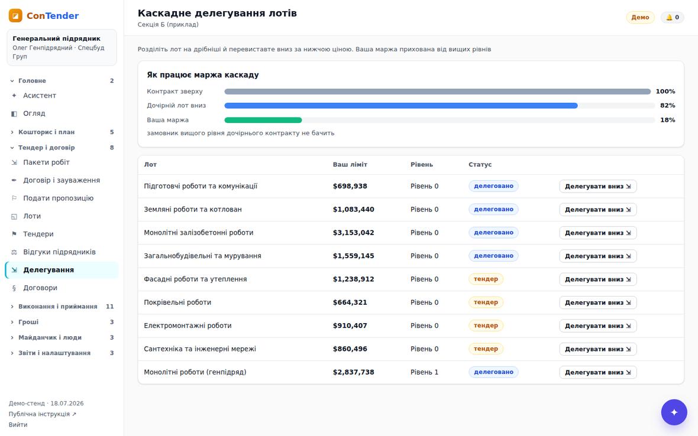The height and width of the screenshot is (436, 698).
Task: Click the Електромонтажні роботи lot name
Action: point(188,326)
